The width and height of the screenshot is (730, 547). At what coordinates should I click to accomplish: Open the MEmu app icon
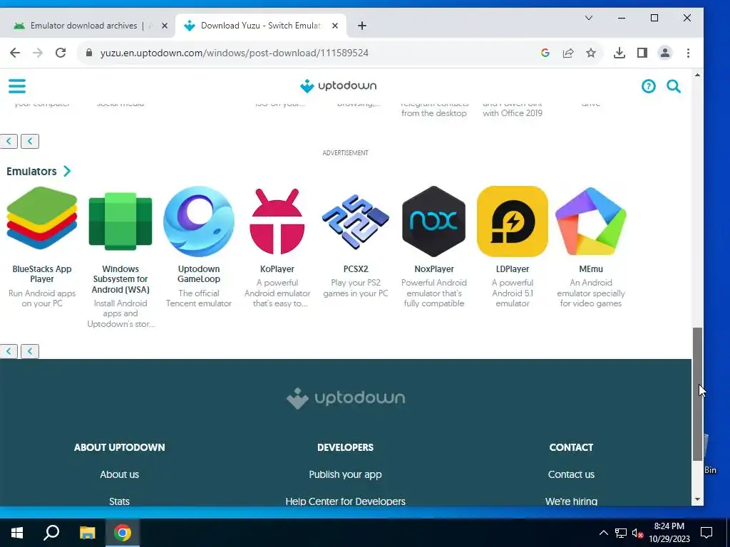591,222
